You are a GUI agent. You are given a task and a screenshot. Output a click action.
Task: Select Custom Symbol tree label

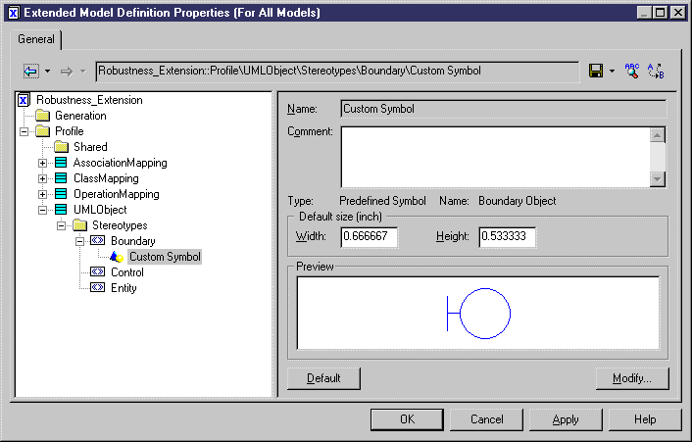click(x=165, y=257)
